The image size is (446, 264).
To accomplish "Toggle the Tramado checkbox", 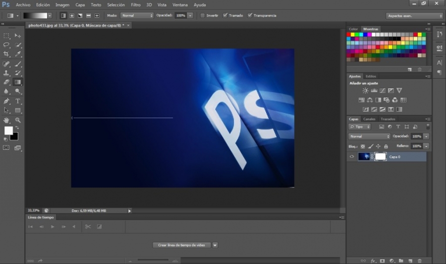I will [225, 16].
